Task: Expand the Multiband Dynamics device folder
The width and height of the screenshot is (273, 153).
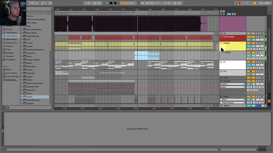Action: coord(22,50)
